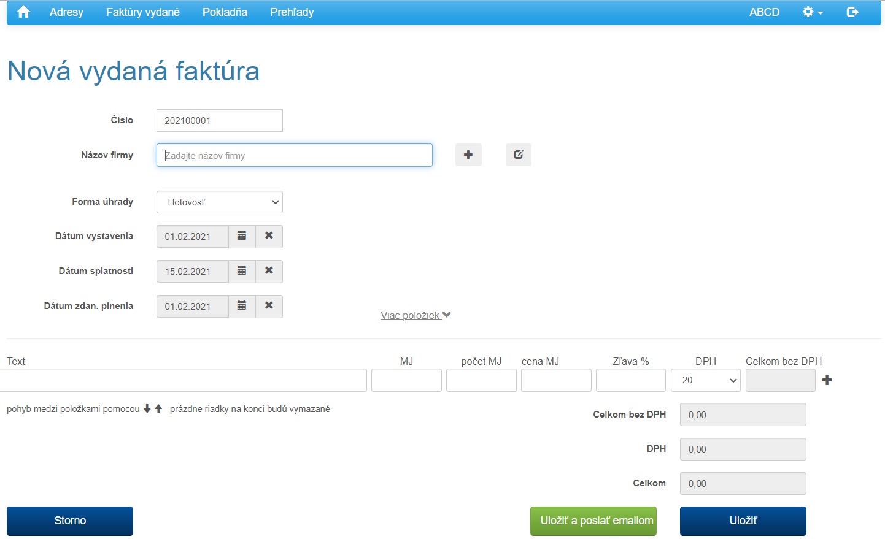The width and height of the screenshot is (885, 539).
Task: Add new item row with plus icon
Action: click(x=827, y=380)
